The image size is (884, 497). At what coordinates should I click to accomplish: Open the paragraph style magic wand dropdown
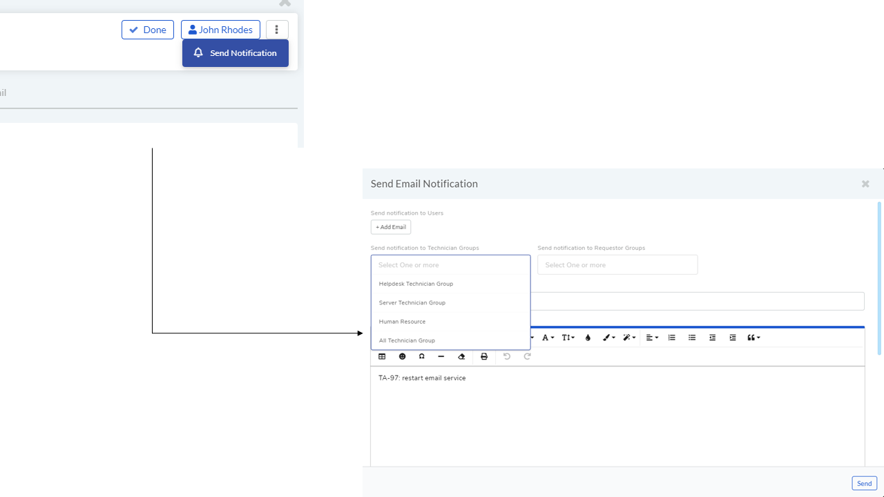[x=629, y=338]
